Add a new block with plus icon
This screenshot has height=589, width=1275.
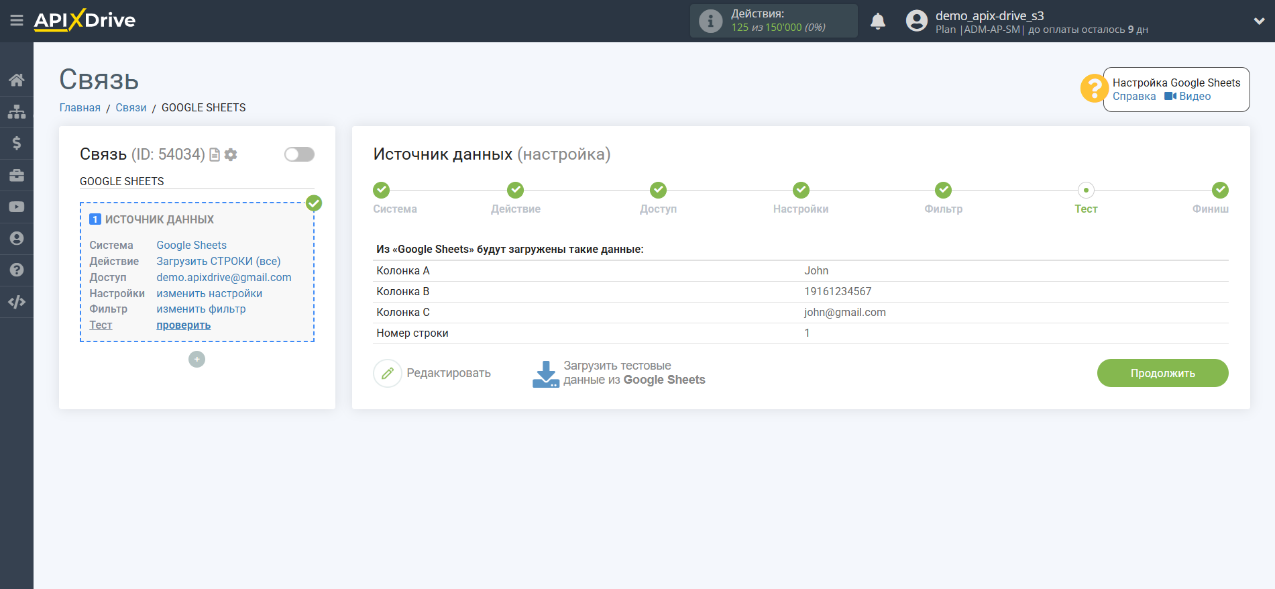[197, 360]
